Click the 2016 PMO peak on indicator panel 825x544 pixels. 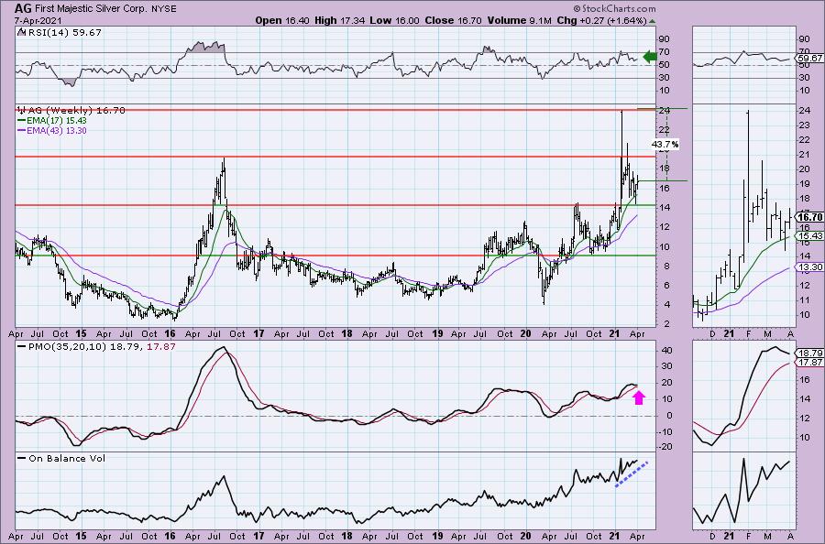(224, 348)
